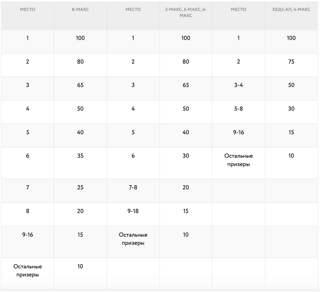Image resolution: width=320 pixels, height=292 pixels.
Task: Click the 5-8 place range cell
Action: (238, 109)
